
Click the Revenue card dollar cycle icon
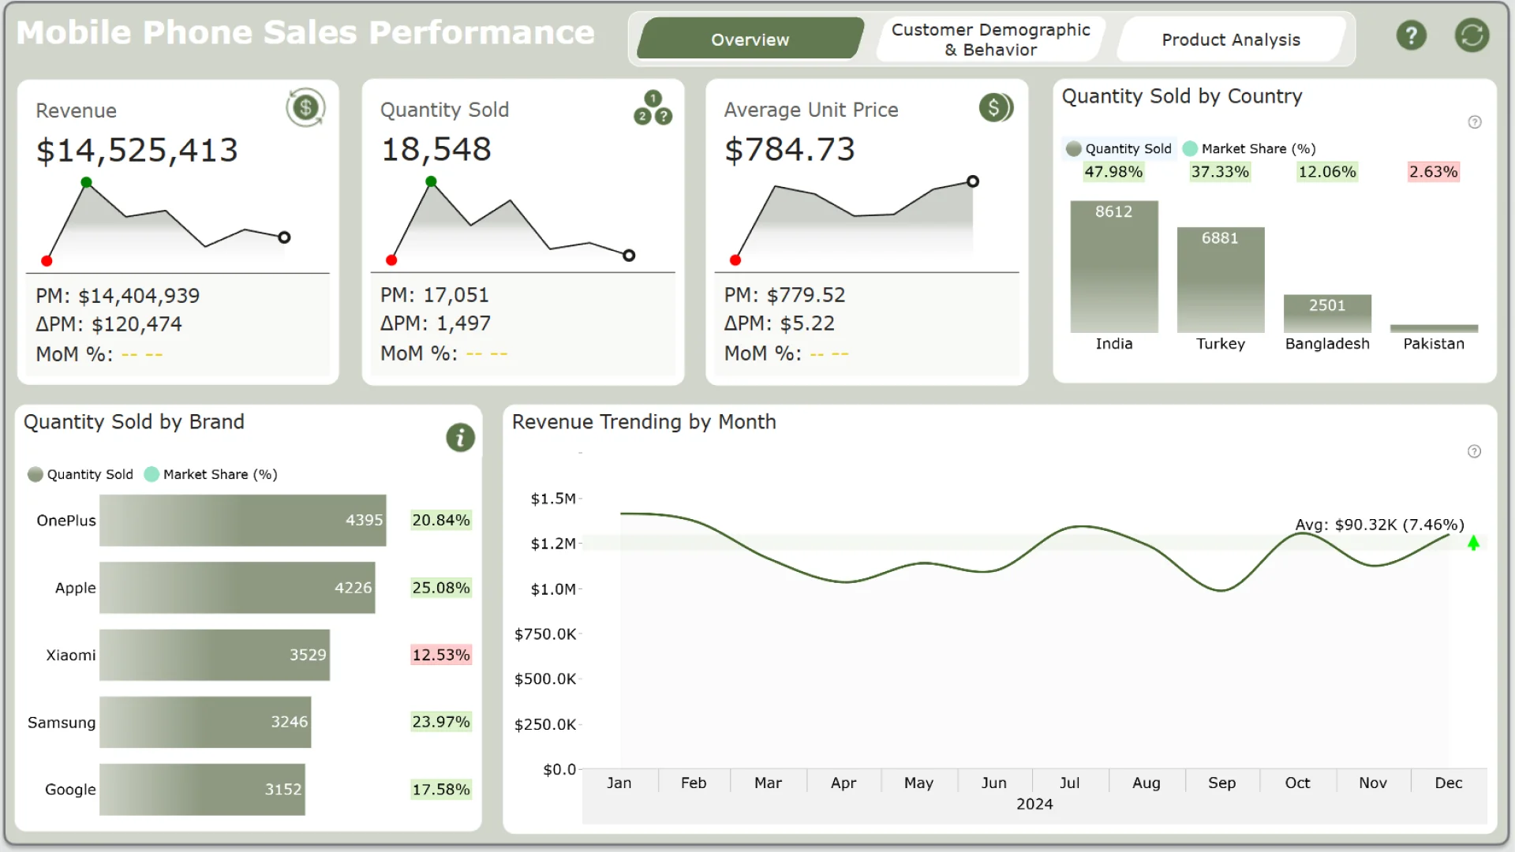[x=305, y=107]
